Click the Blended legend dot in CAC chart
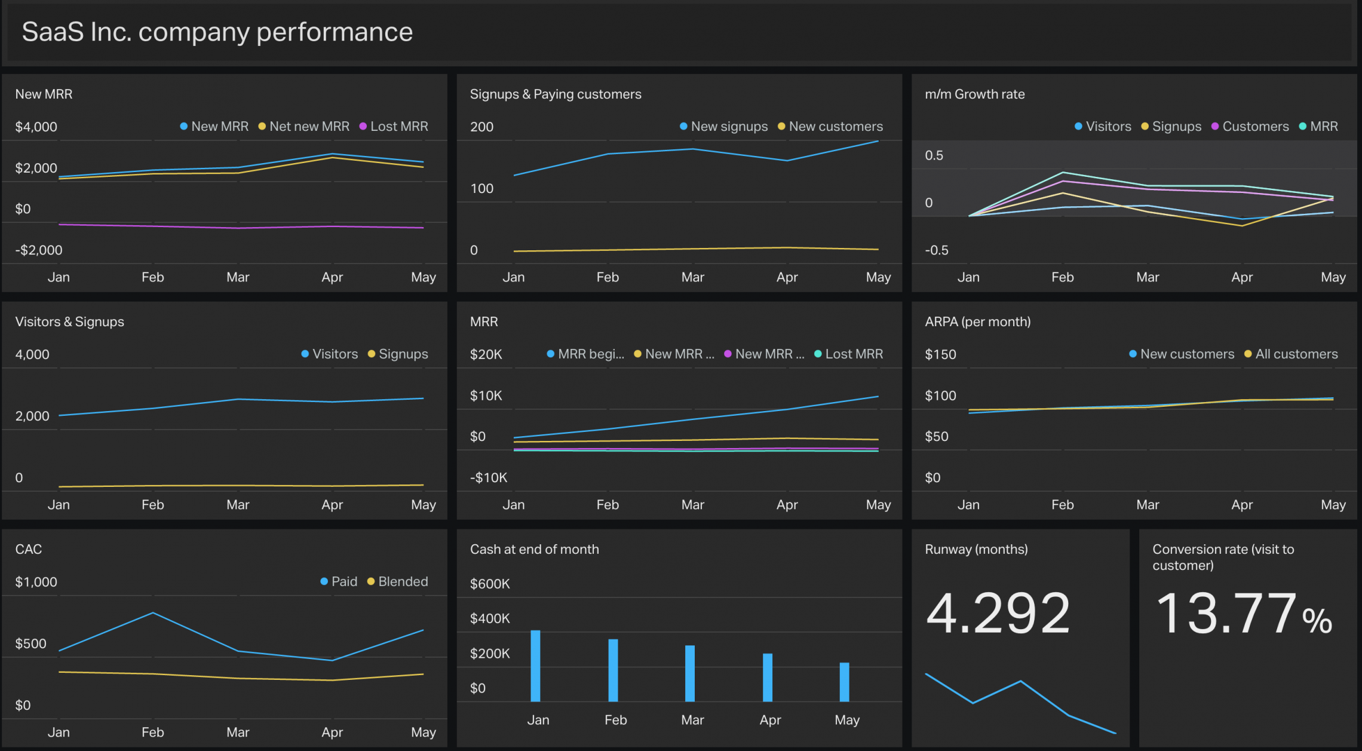Image resolution: width=1362 pixels, height=751 pixels. 370,581
